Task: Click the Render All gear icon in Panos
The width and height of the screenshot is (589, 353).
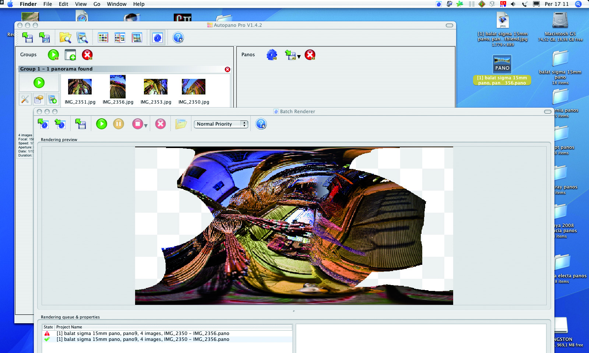Action: pos(272,55)
